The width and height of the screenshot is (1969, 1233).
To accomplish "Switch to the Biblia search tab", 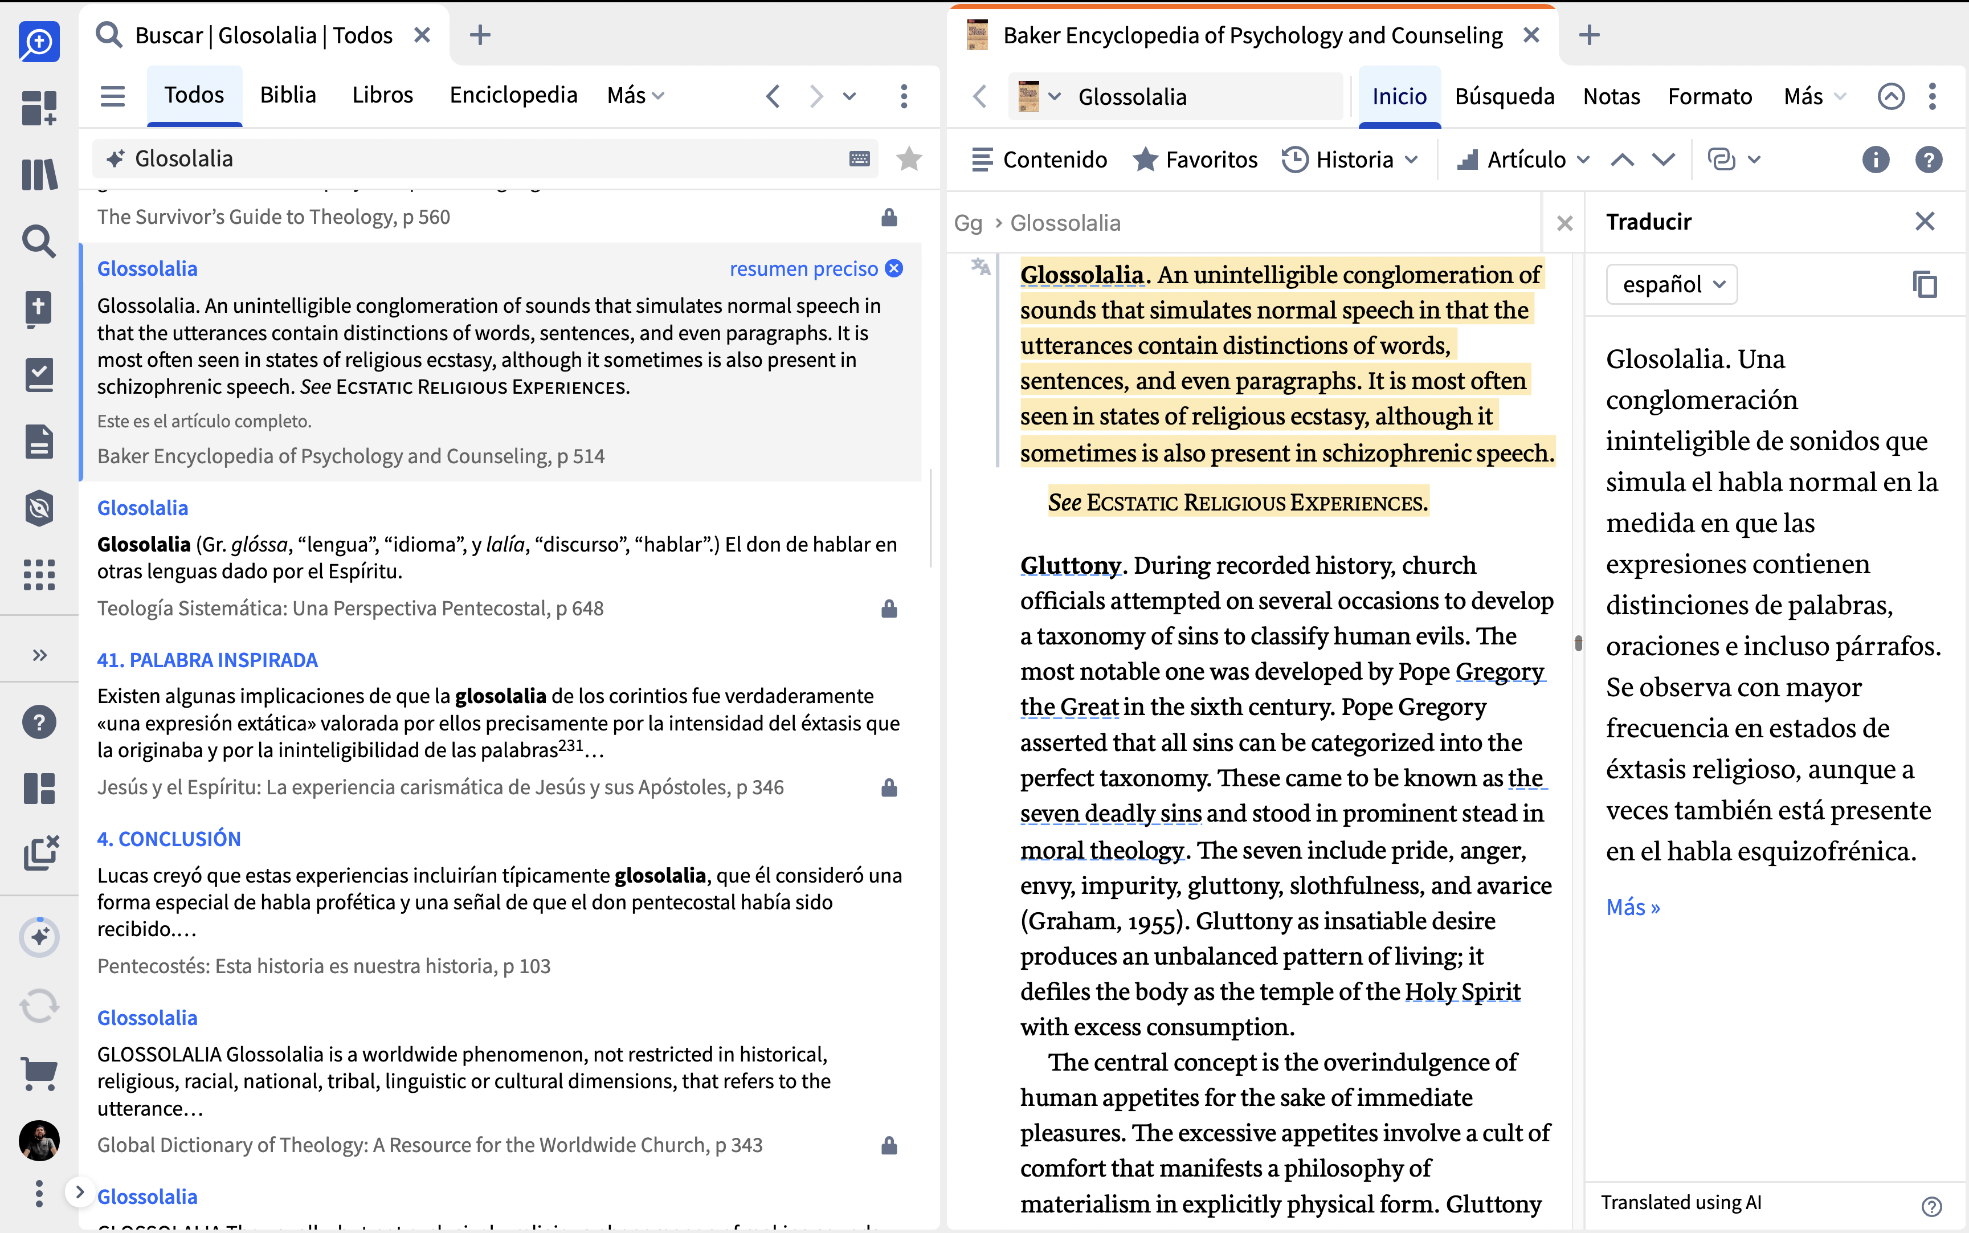I will pos(288,95).
